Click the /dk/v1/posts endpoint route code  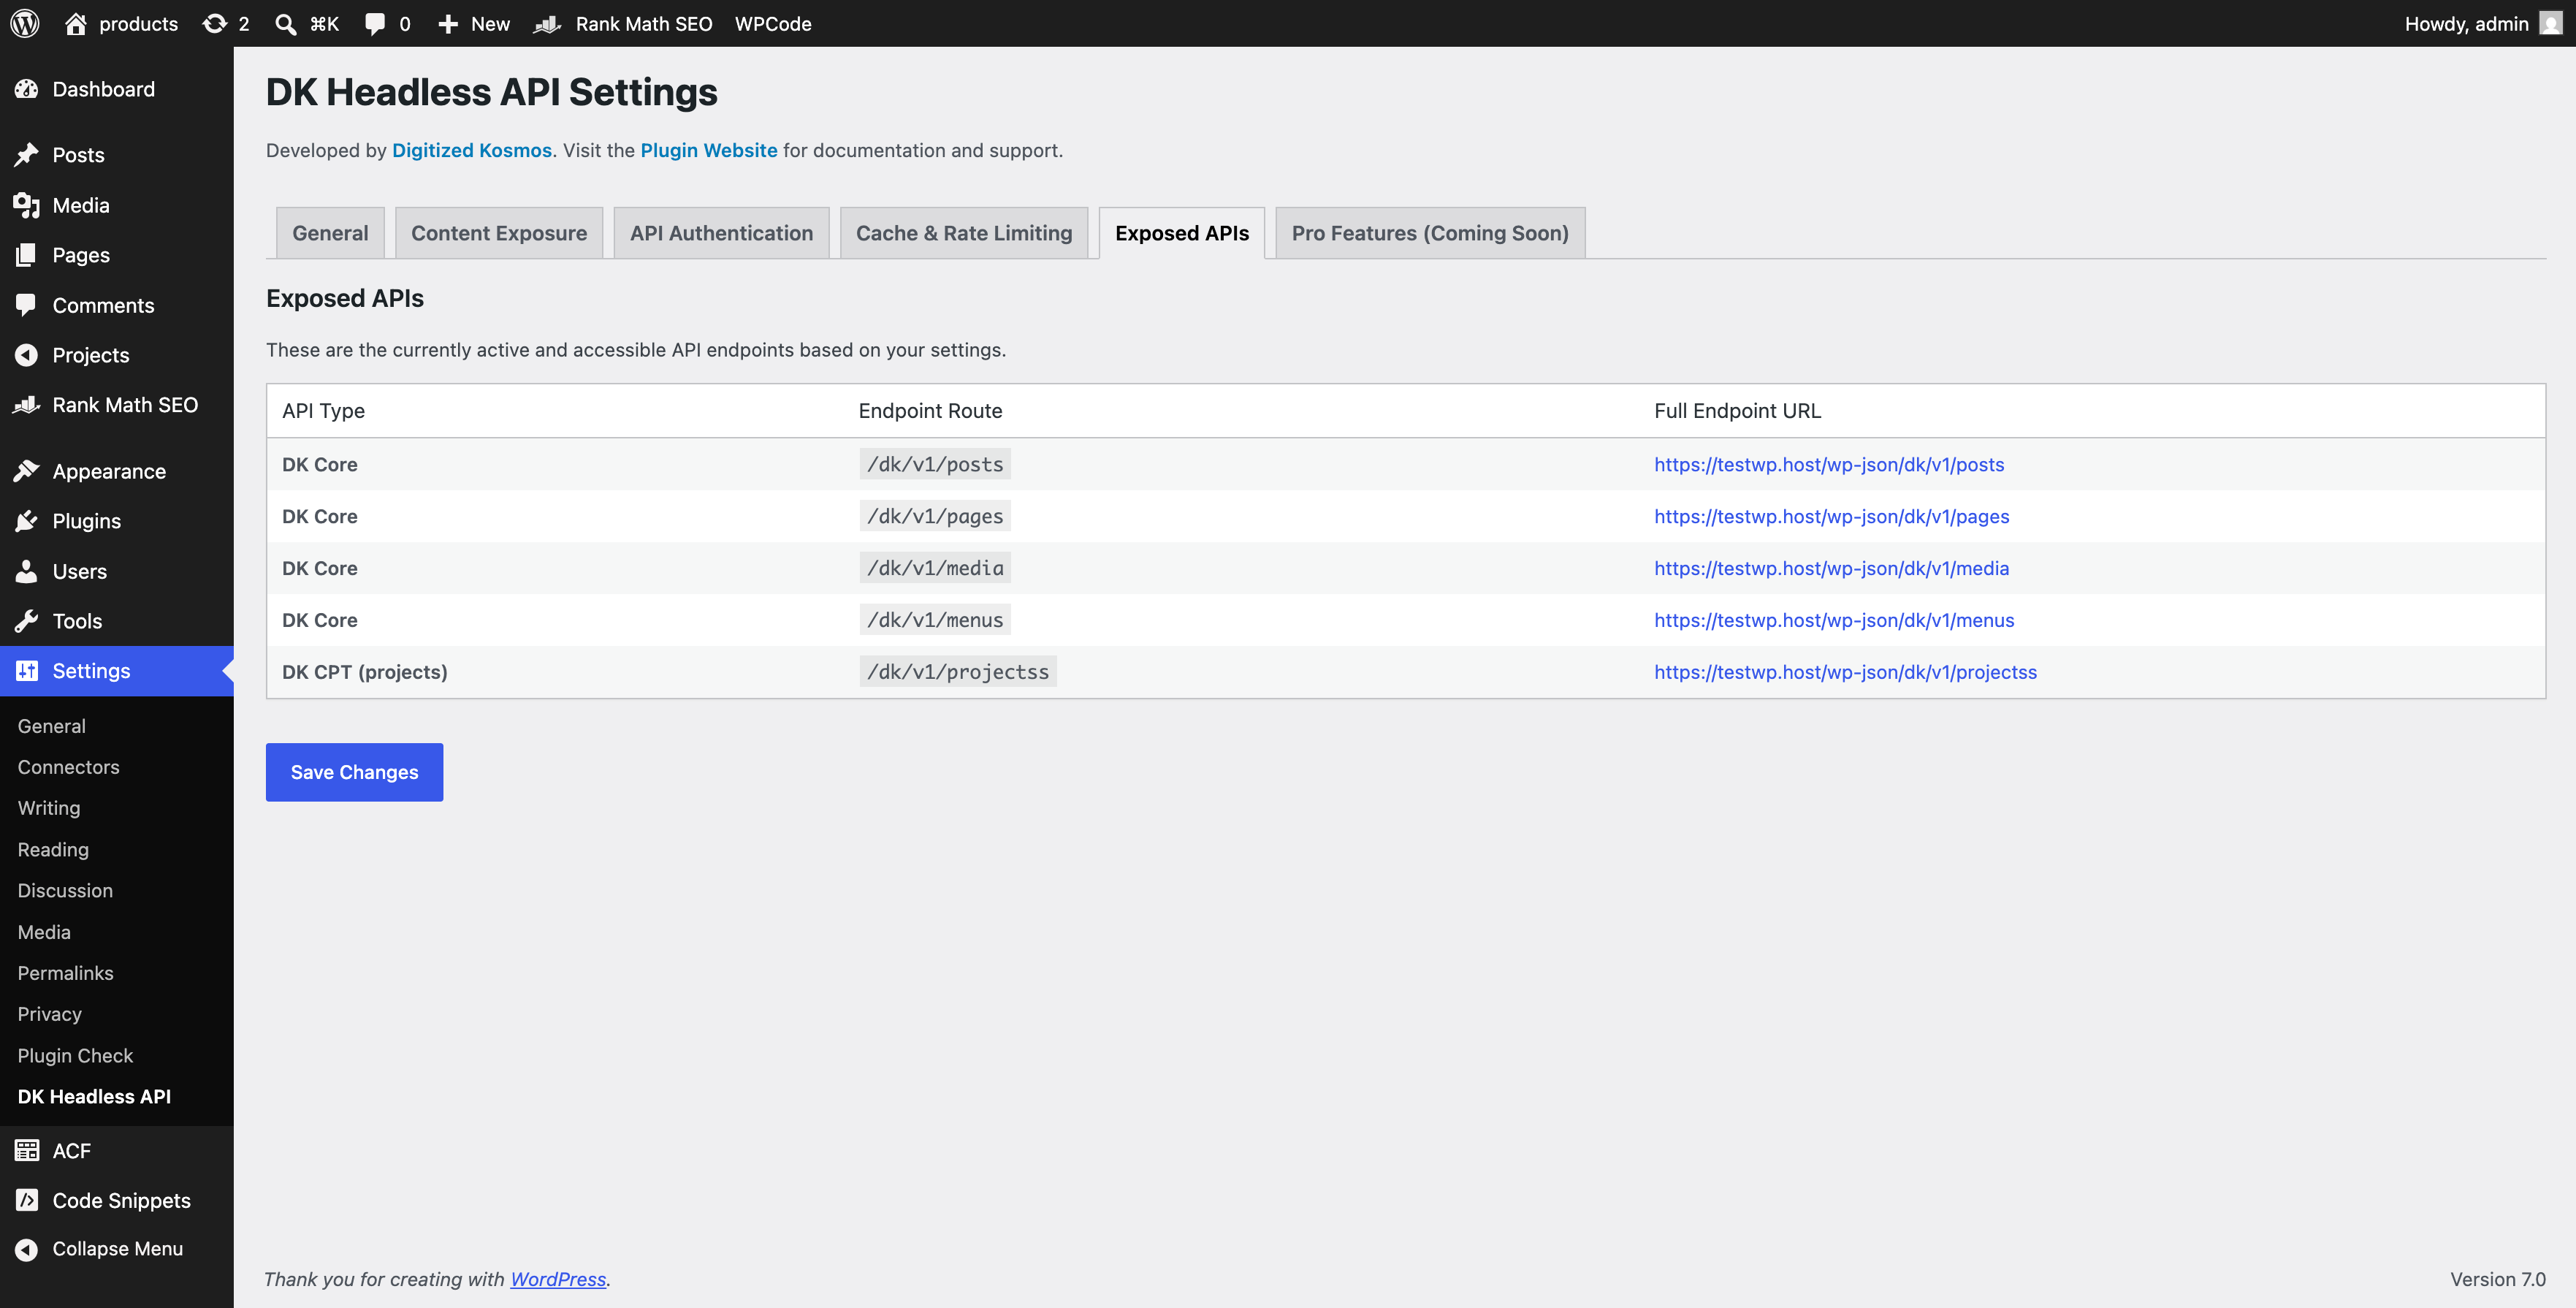point(935,464)
